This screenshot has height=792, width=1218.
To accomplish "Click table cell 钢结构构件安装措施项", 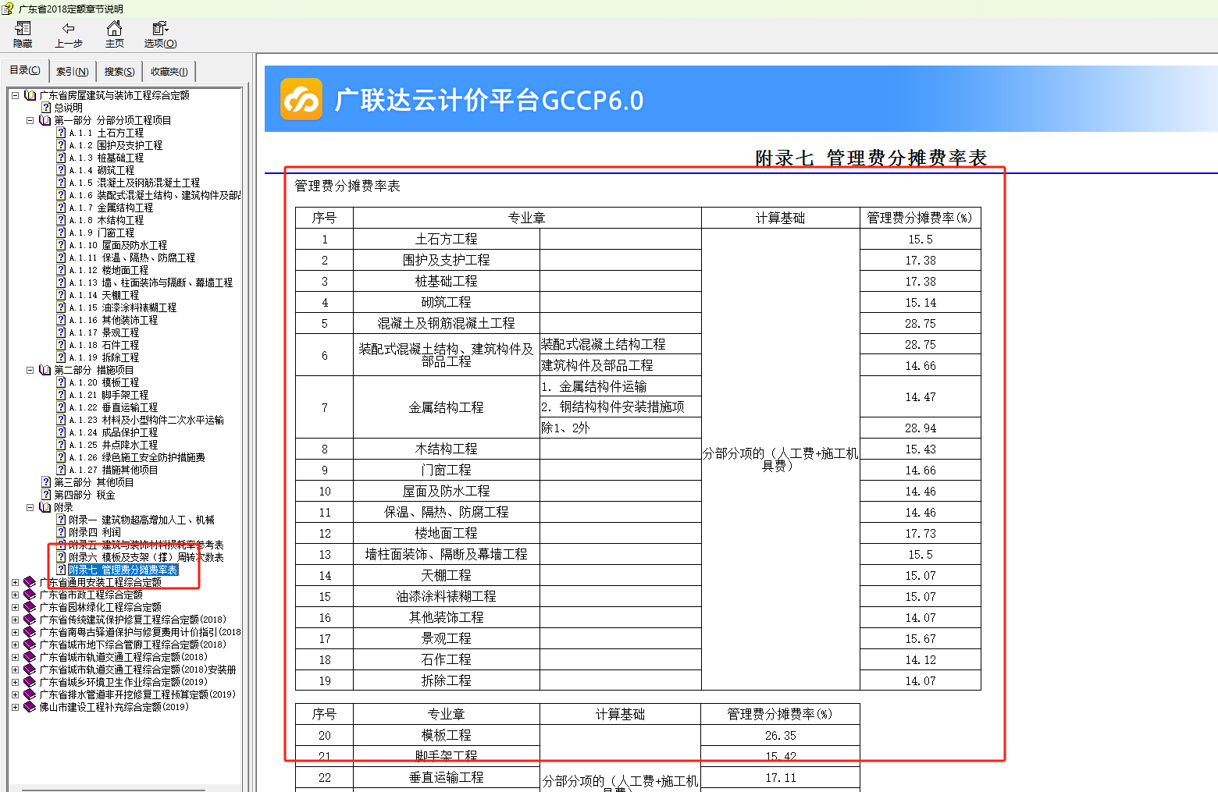I will pyautogui.click(x=620, y=407).
